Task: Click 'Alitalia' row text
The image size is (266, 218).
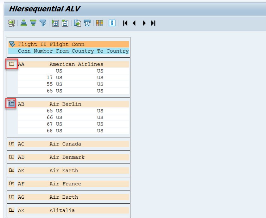Action: point(62,210)
